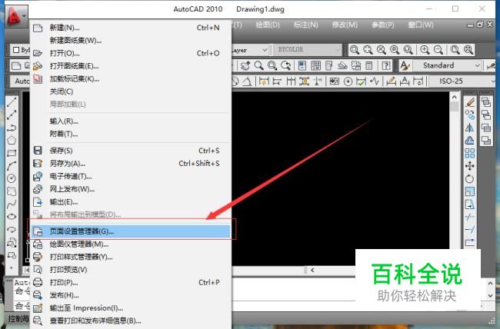Select the Copy objects modify tool
500x329 pixels.
(470, 115)
